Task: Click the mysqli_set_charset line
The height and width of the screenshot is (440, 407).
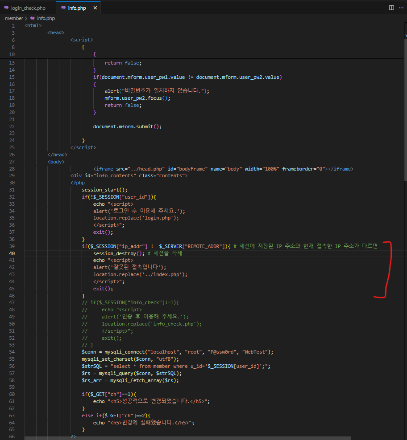Action: (x=130, y=359)
